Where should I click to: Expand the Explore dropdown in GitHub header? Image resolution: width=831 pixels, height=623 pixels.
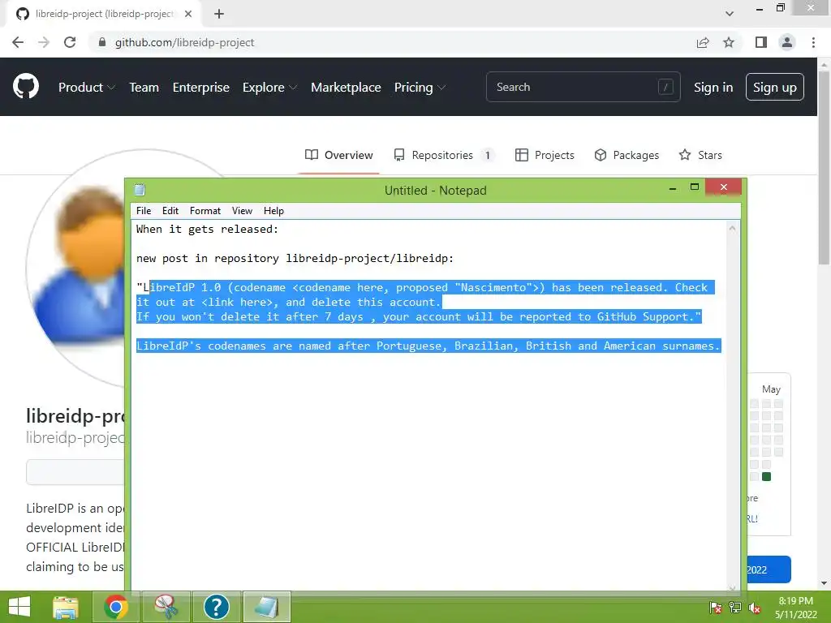pyautogui.click(x=269, y=87)
